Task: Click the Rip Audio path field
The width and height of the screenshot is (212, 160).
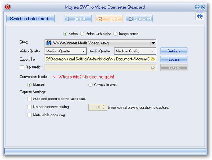Action: [101, 67]
